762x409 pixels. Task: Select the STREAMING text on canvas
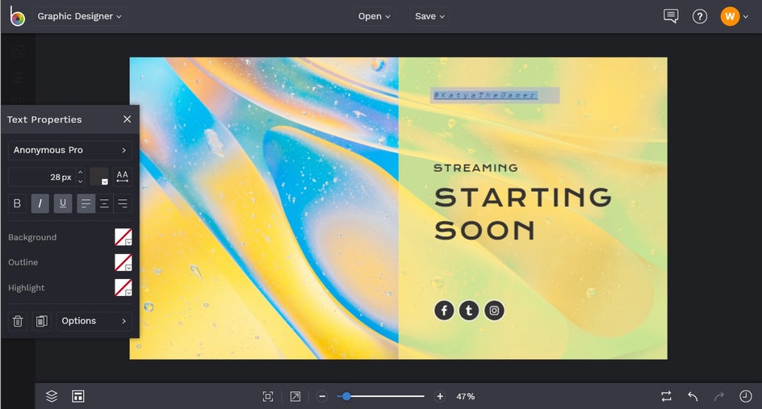tap(475, 168)
